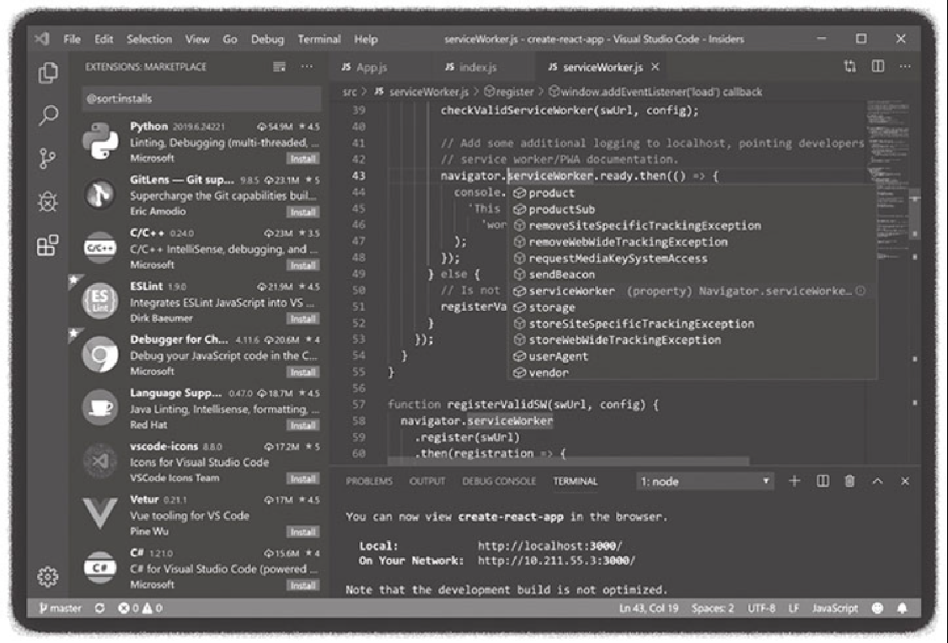Viewport: 948px width, 643px height.
Task: Switch to the OUTPUT panel tab
Action: click(427, 481)
